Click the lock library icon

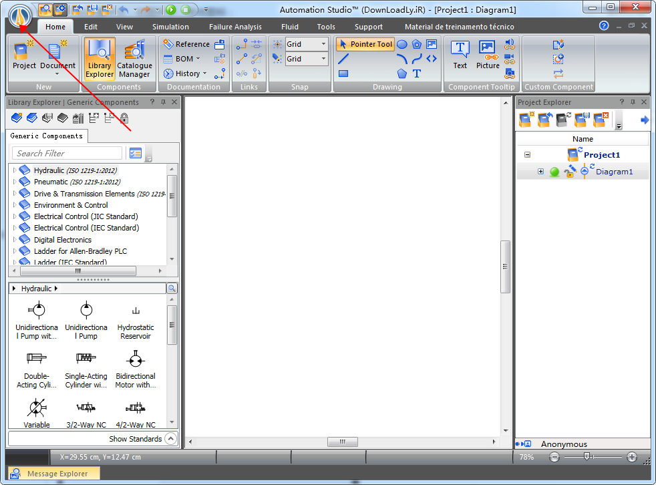124,118
